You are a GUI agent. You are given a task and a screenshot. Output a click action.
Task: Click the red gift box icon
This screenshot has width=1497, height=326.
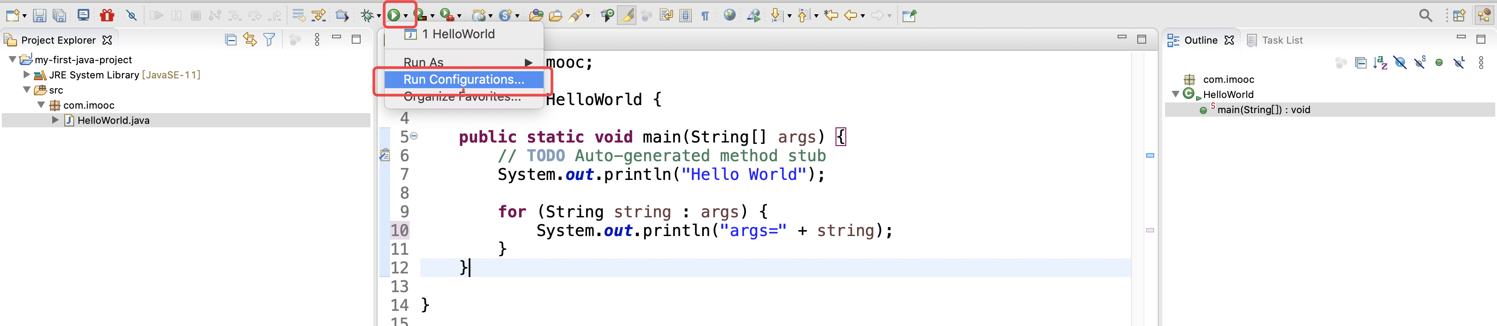point(107,15)
